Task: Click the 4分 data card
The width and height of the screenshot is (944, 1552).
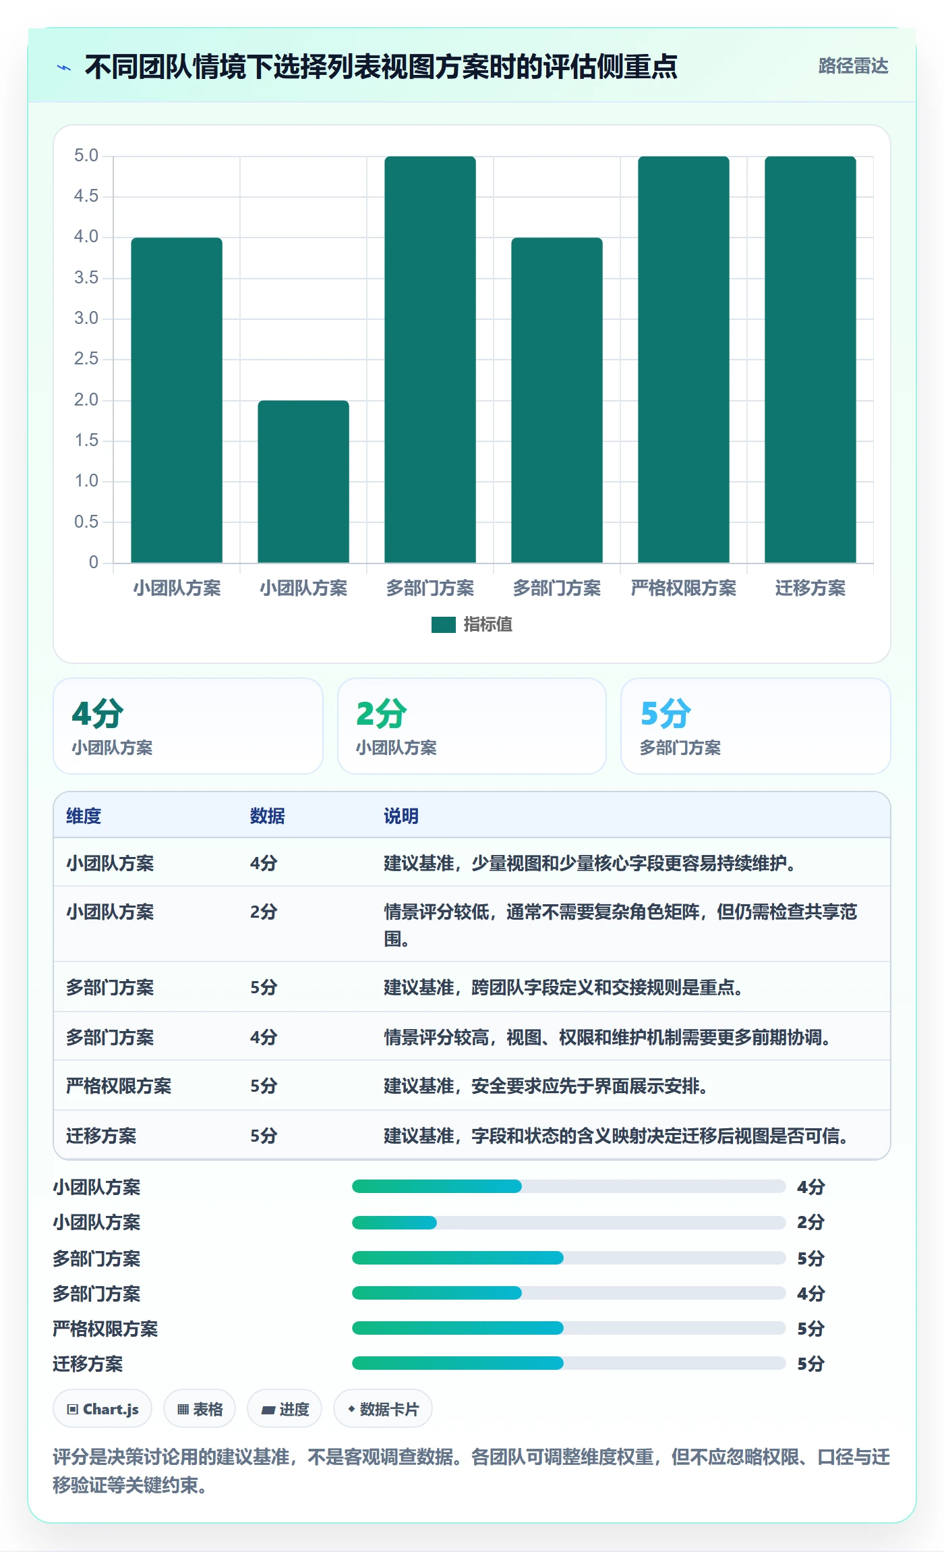Action: coord(188,726)
